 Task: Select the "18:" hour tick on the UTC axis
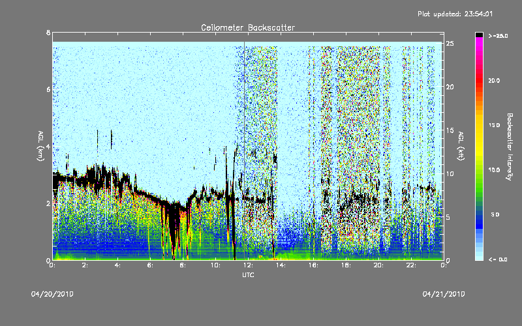coord(346,265)
